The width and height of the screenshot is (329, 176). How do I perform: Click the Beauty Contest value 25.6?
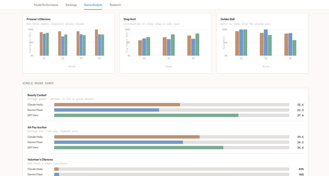click(x=300, y=105)
